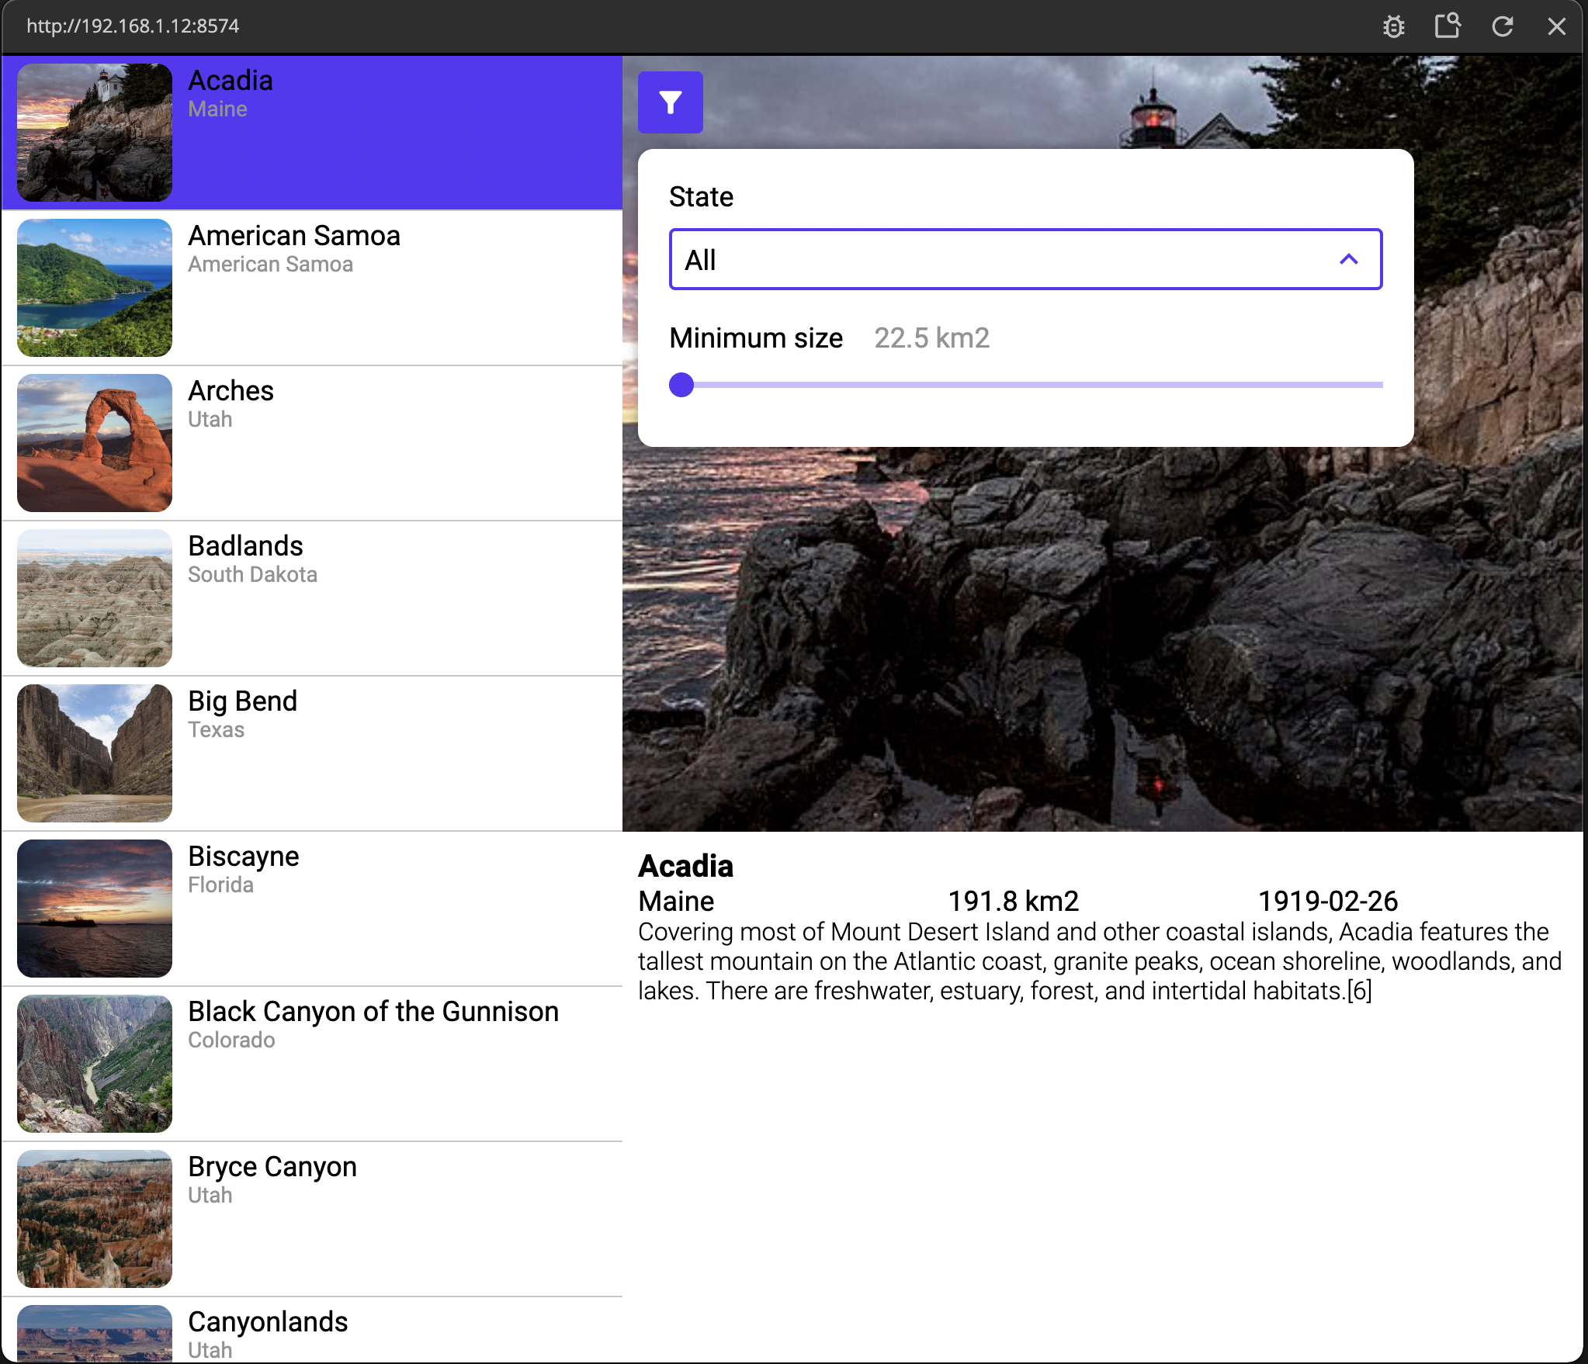This screenshot has width=1588, height=1364.
Task: Click Colorado under Black Canyon
Action: [231, 1040]
